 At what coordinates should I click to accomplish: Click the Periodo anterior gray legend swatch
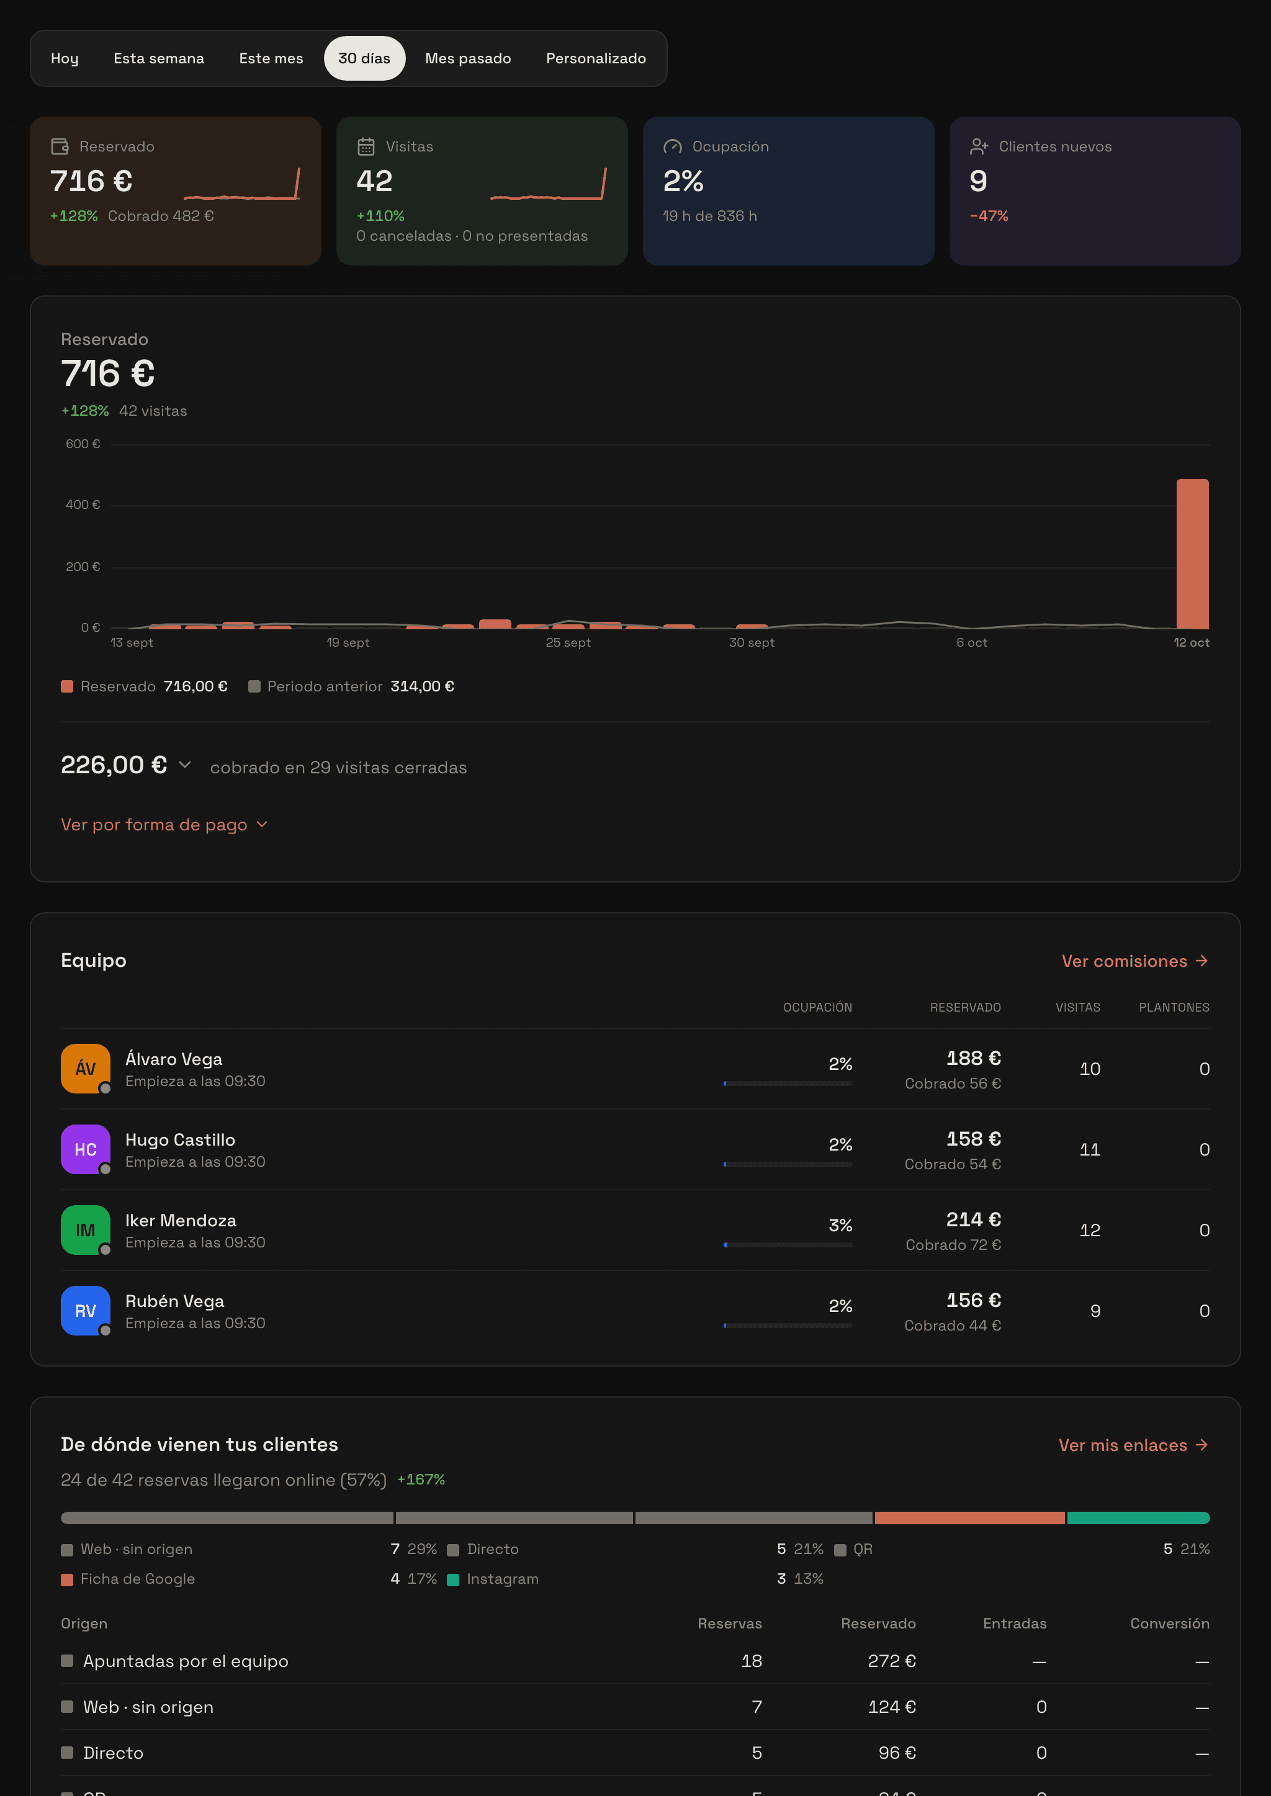[x=254, y=686]
